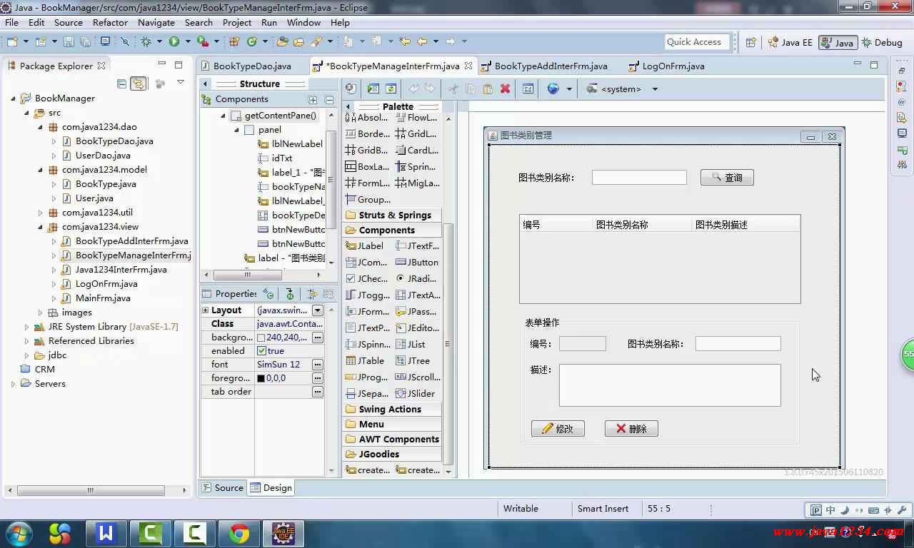The width and height of the screenshot is (914, 548).
Task: Open the tab order property editor button
Action: click(x=318, y=392)
